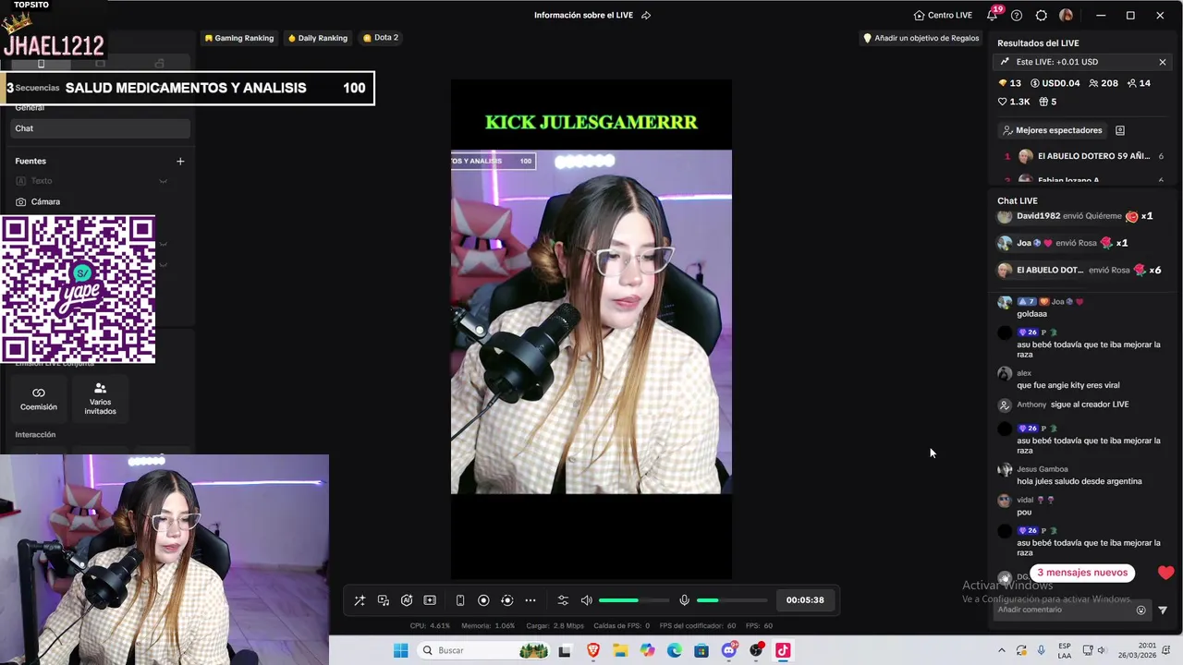Open the chat filter icon
This screenshot has height=665, width=1183.
coord(1163,610)
